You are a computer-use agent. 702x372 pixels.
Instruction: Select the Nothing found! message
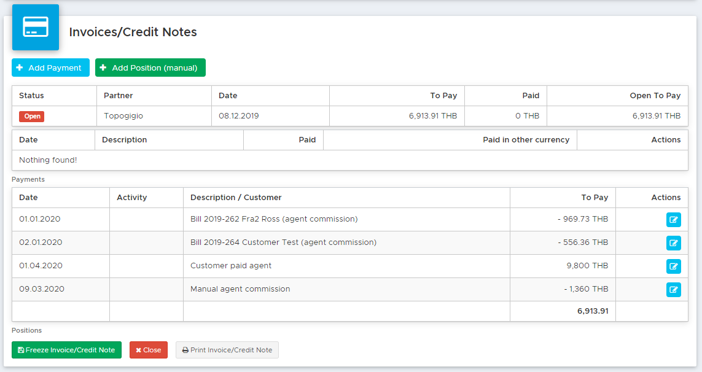click(48, 160)
